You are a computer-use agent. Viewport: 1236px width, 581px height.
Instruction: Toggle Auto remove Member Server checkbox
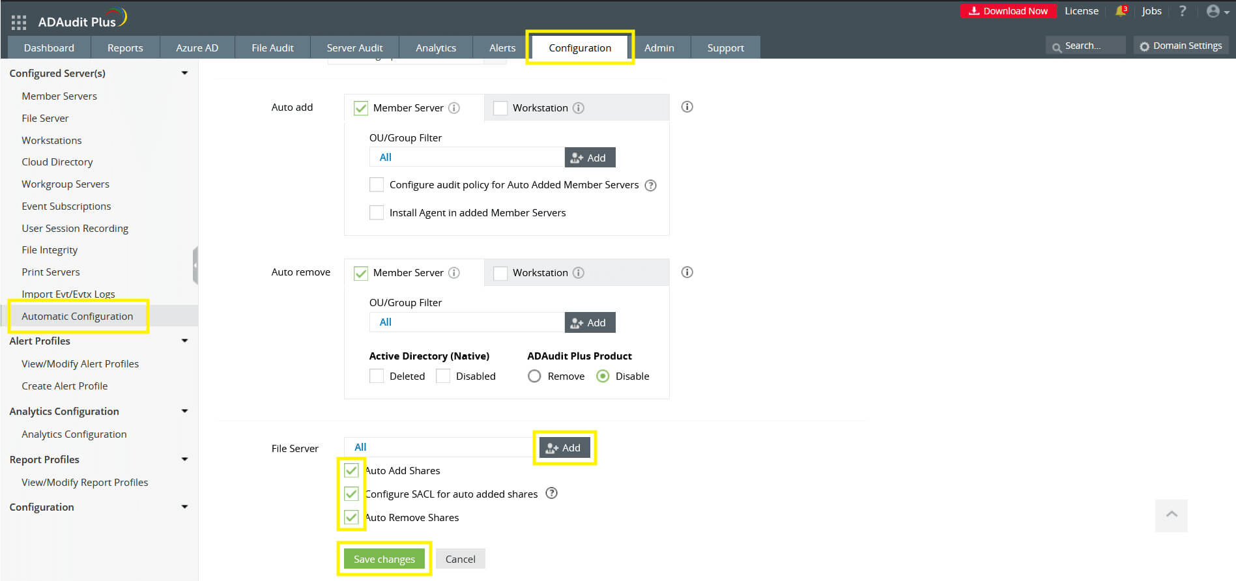point(360,273)
